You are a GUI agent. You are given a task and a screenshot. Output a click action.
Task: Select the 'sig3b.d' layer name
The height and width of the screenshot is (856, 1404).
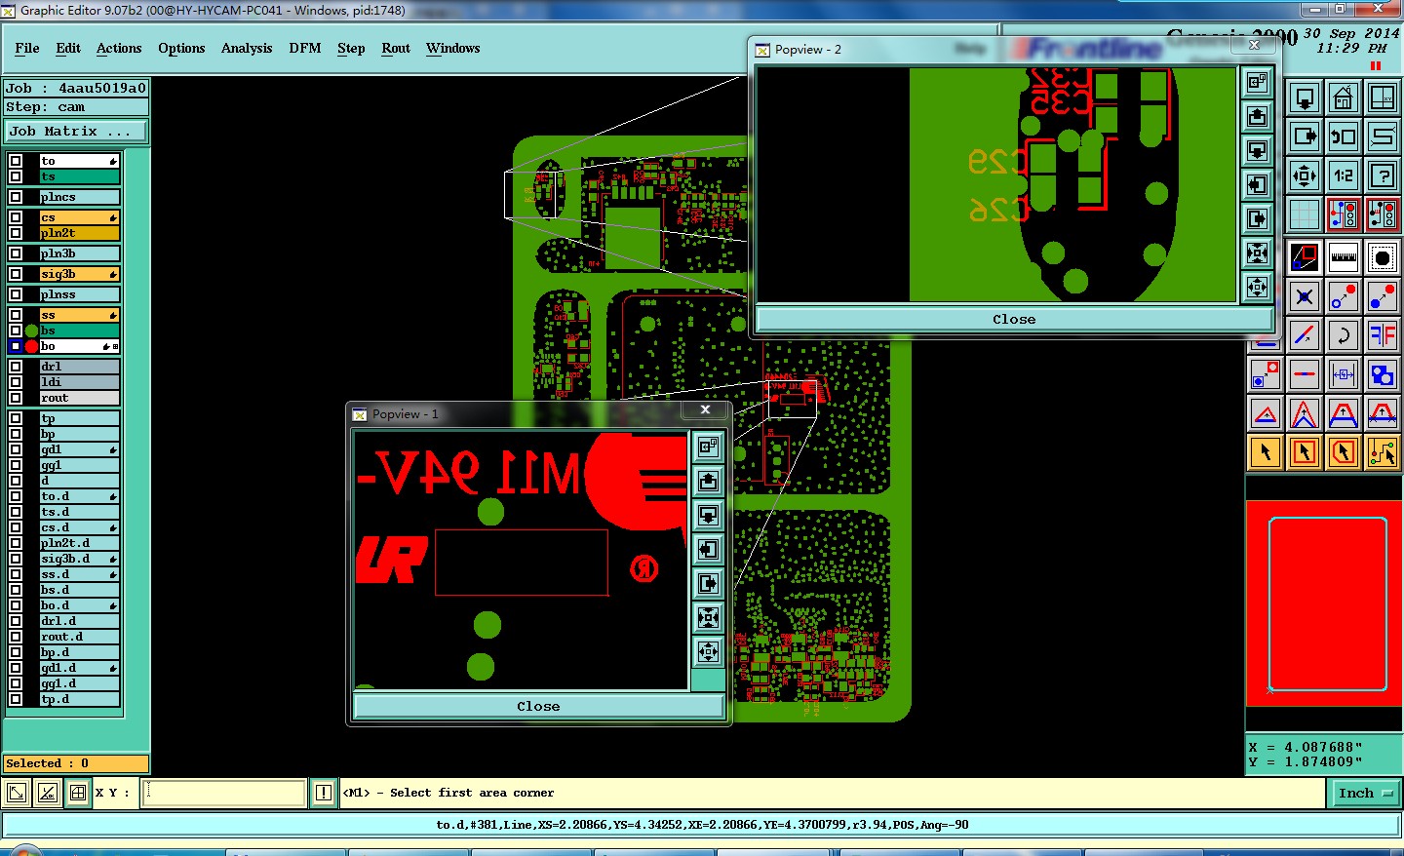tap(79, 559)
